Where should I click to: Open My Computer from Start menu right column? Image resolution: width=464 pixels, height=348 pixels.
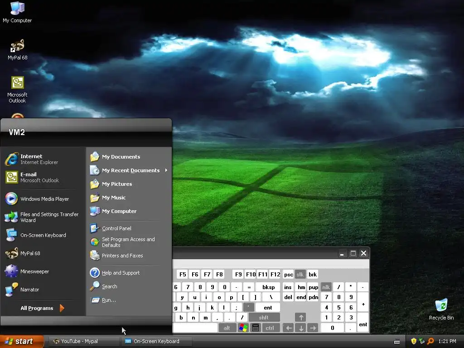click(129, 211)
